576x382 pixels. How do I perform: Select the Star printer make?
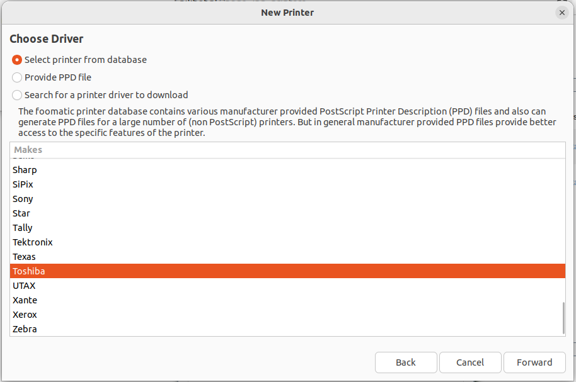point(21,213)
